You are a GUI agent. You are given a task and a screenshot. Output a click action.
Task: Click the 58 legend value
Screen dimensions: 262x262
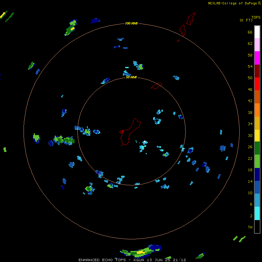[250, 55]
